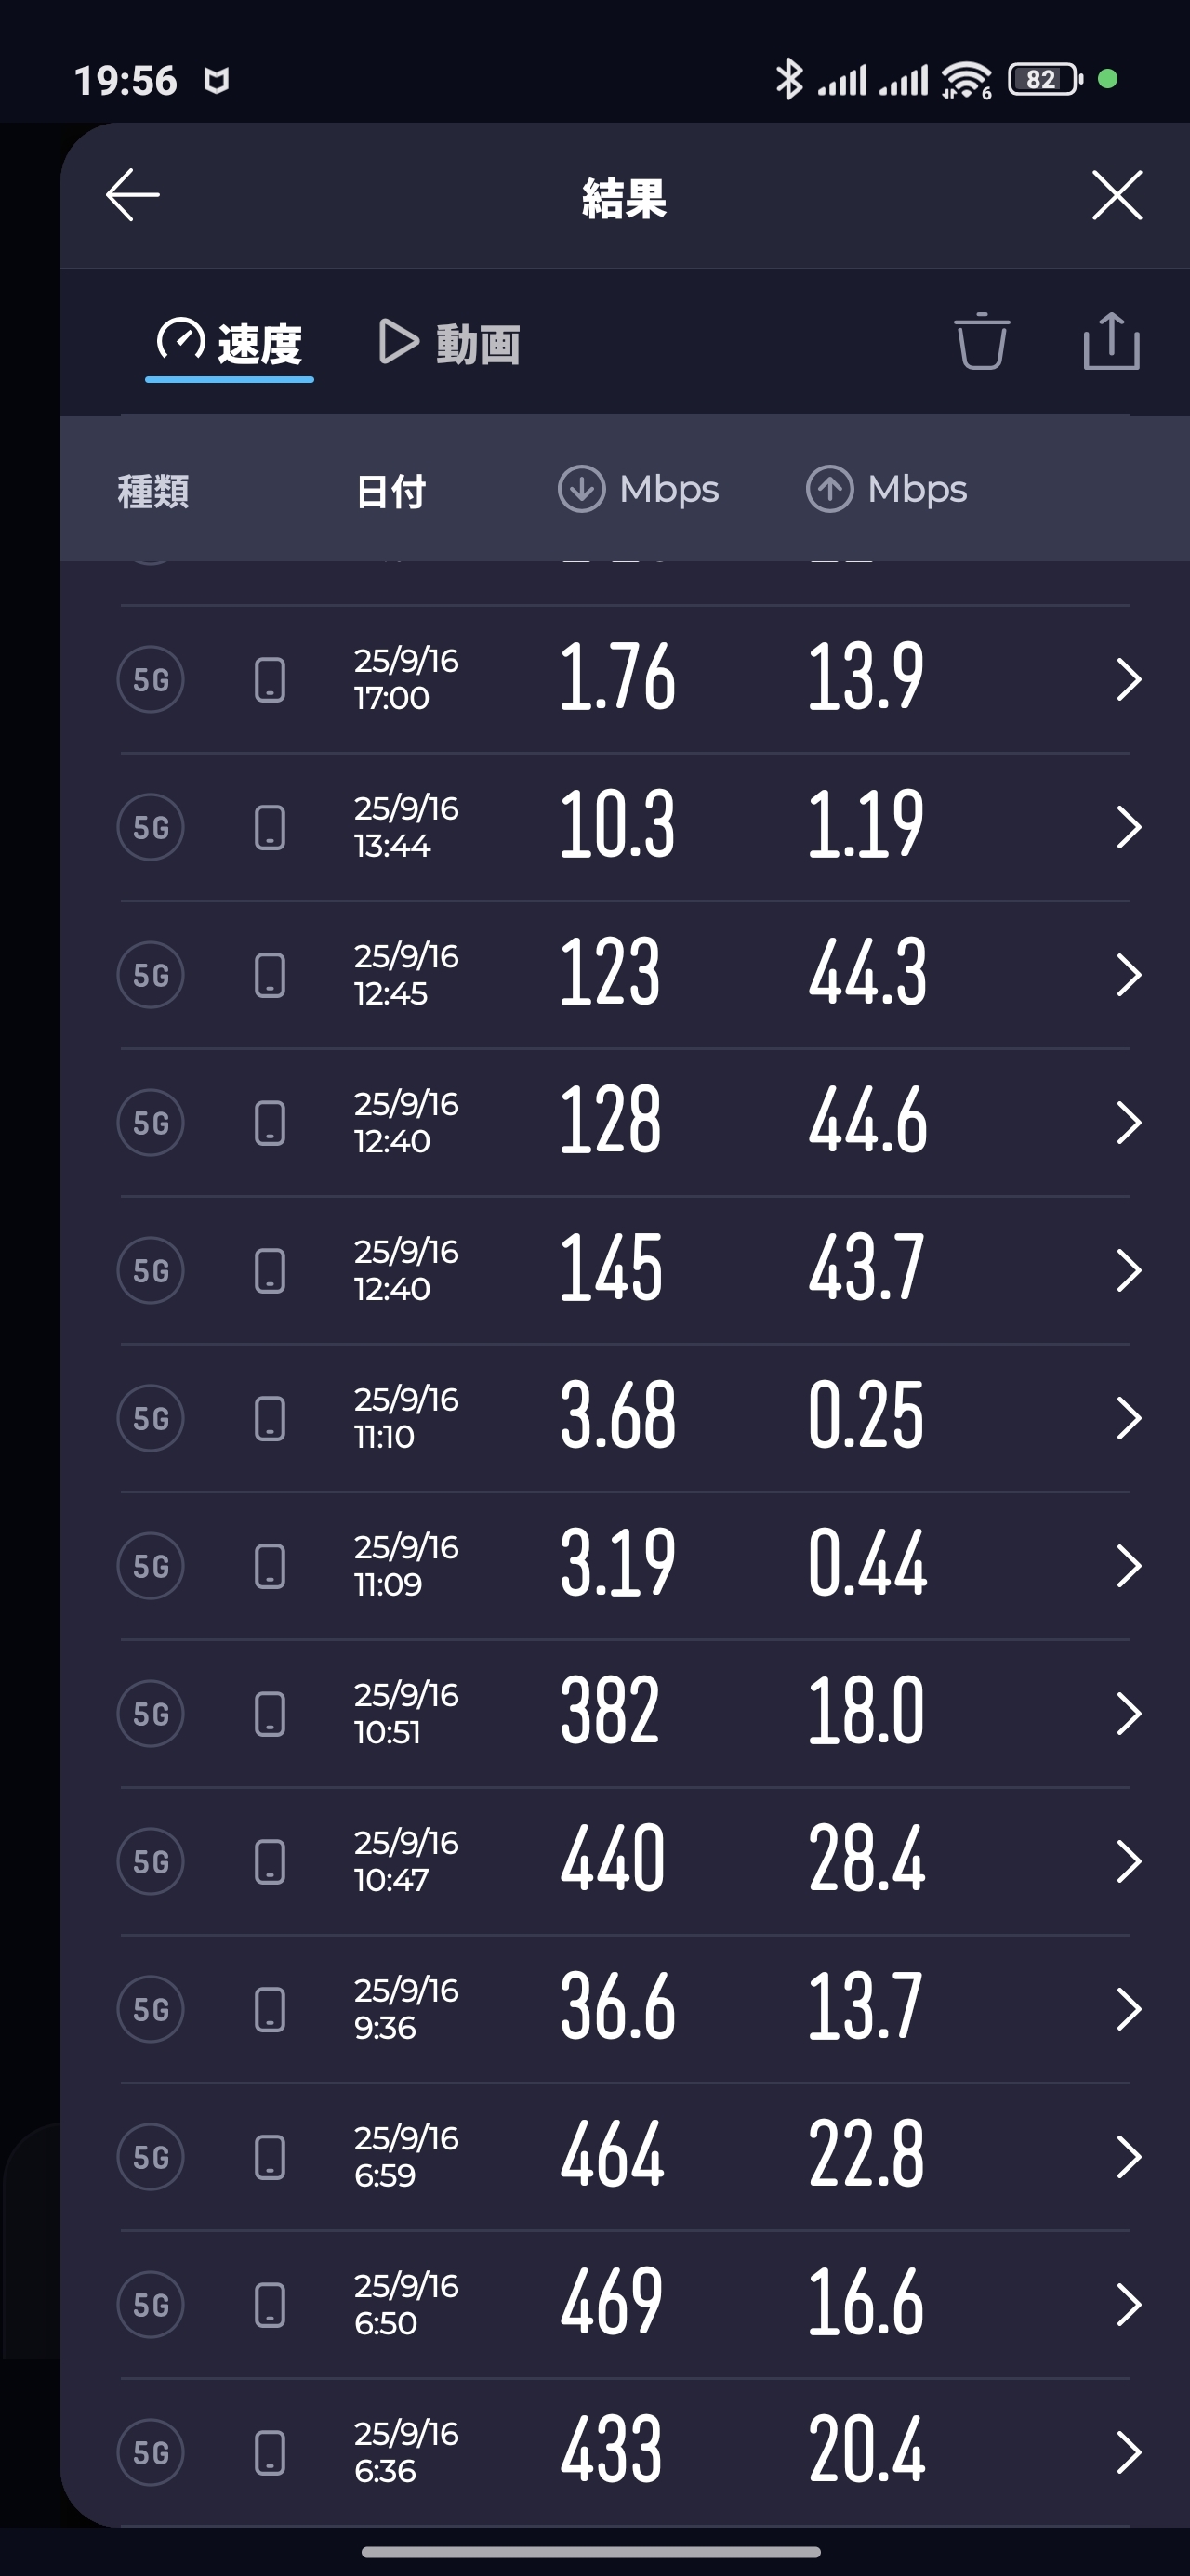Tap the 日付 column header
1190x2576 pixels.
[390, 491]
